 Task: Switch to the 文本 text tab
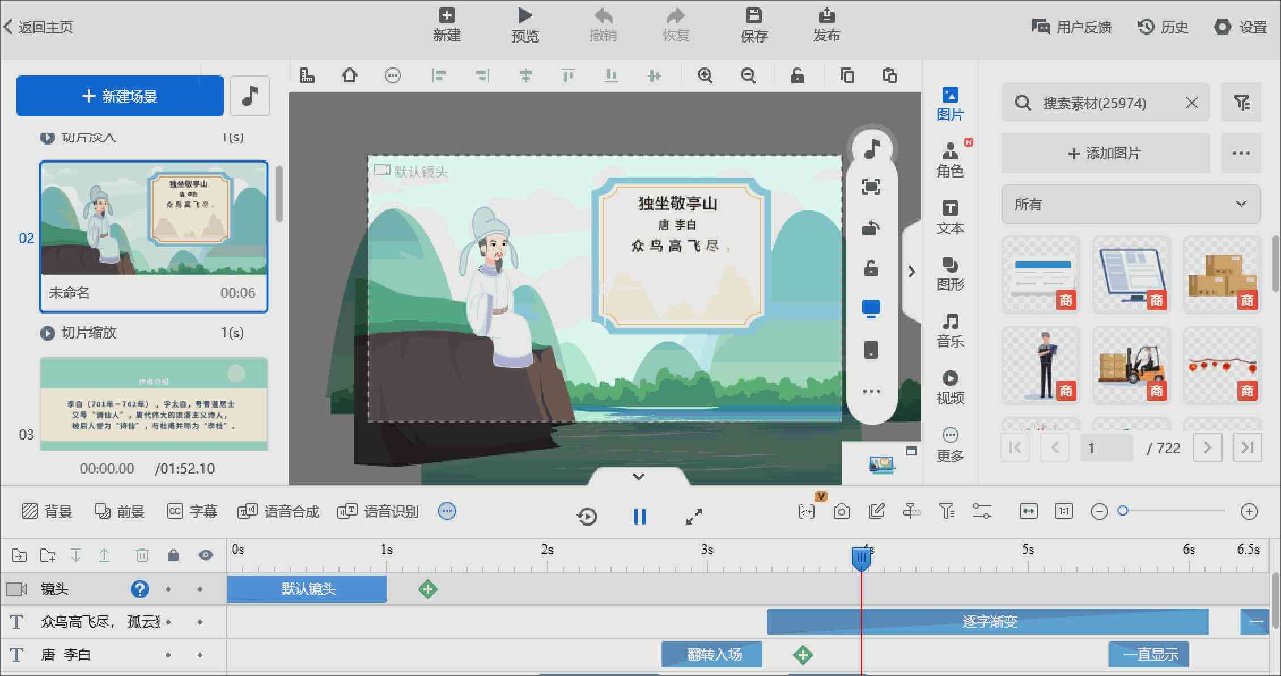point(950,218)
